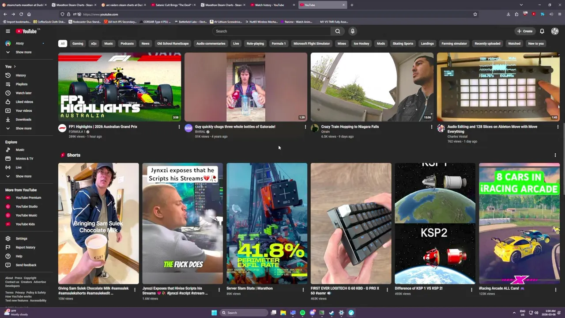Open the Copyright footer link
The height and width of the screenshot is (318, 565).
[30, 278]
